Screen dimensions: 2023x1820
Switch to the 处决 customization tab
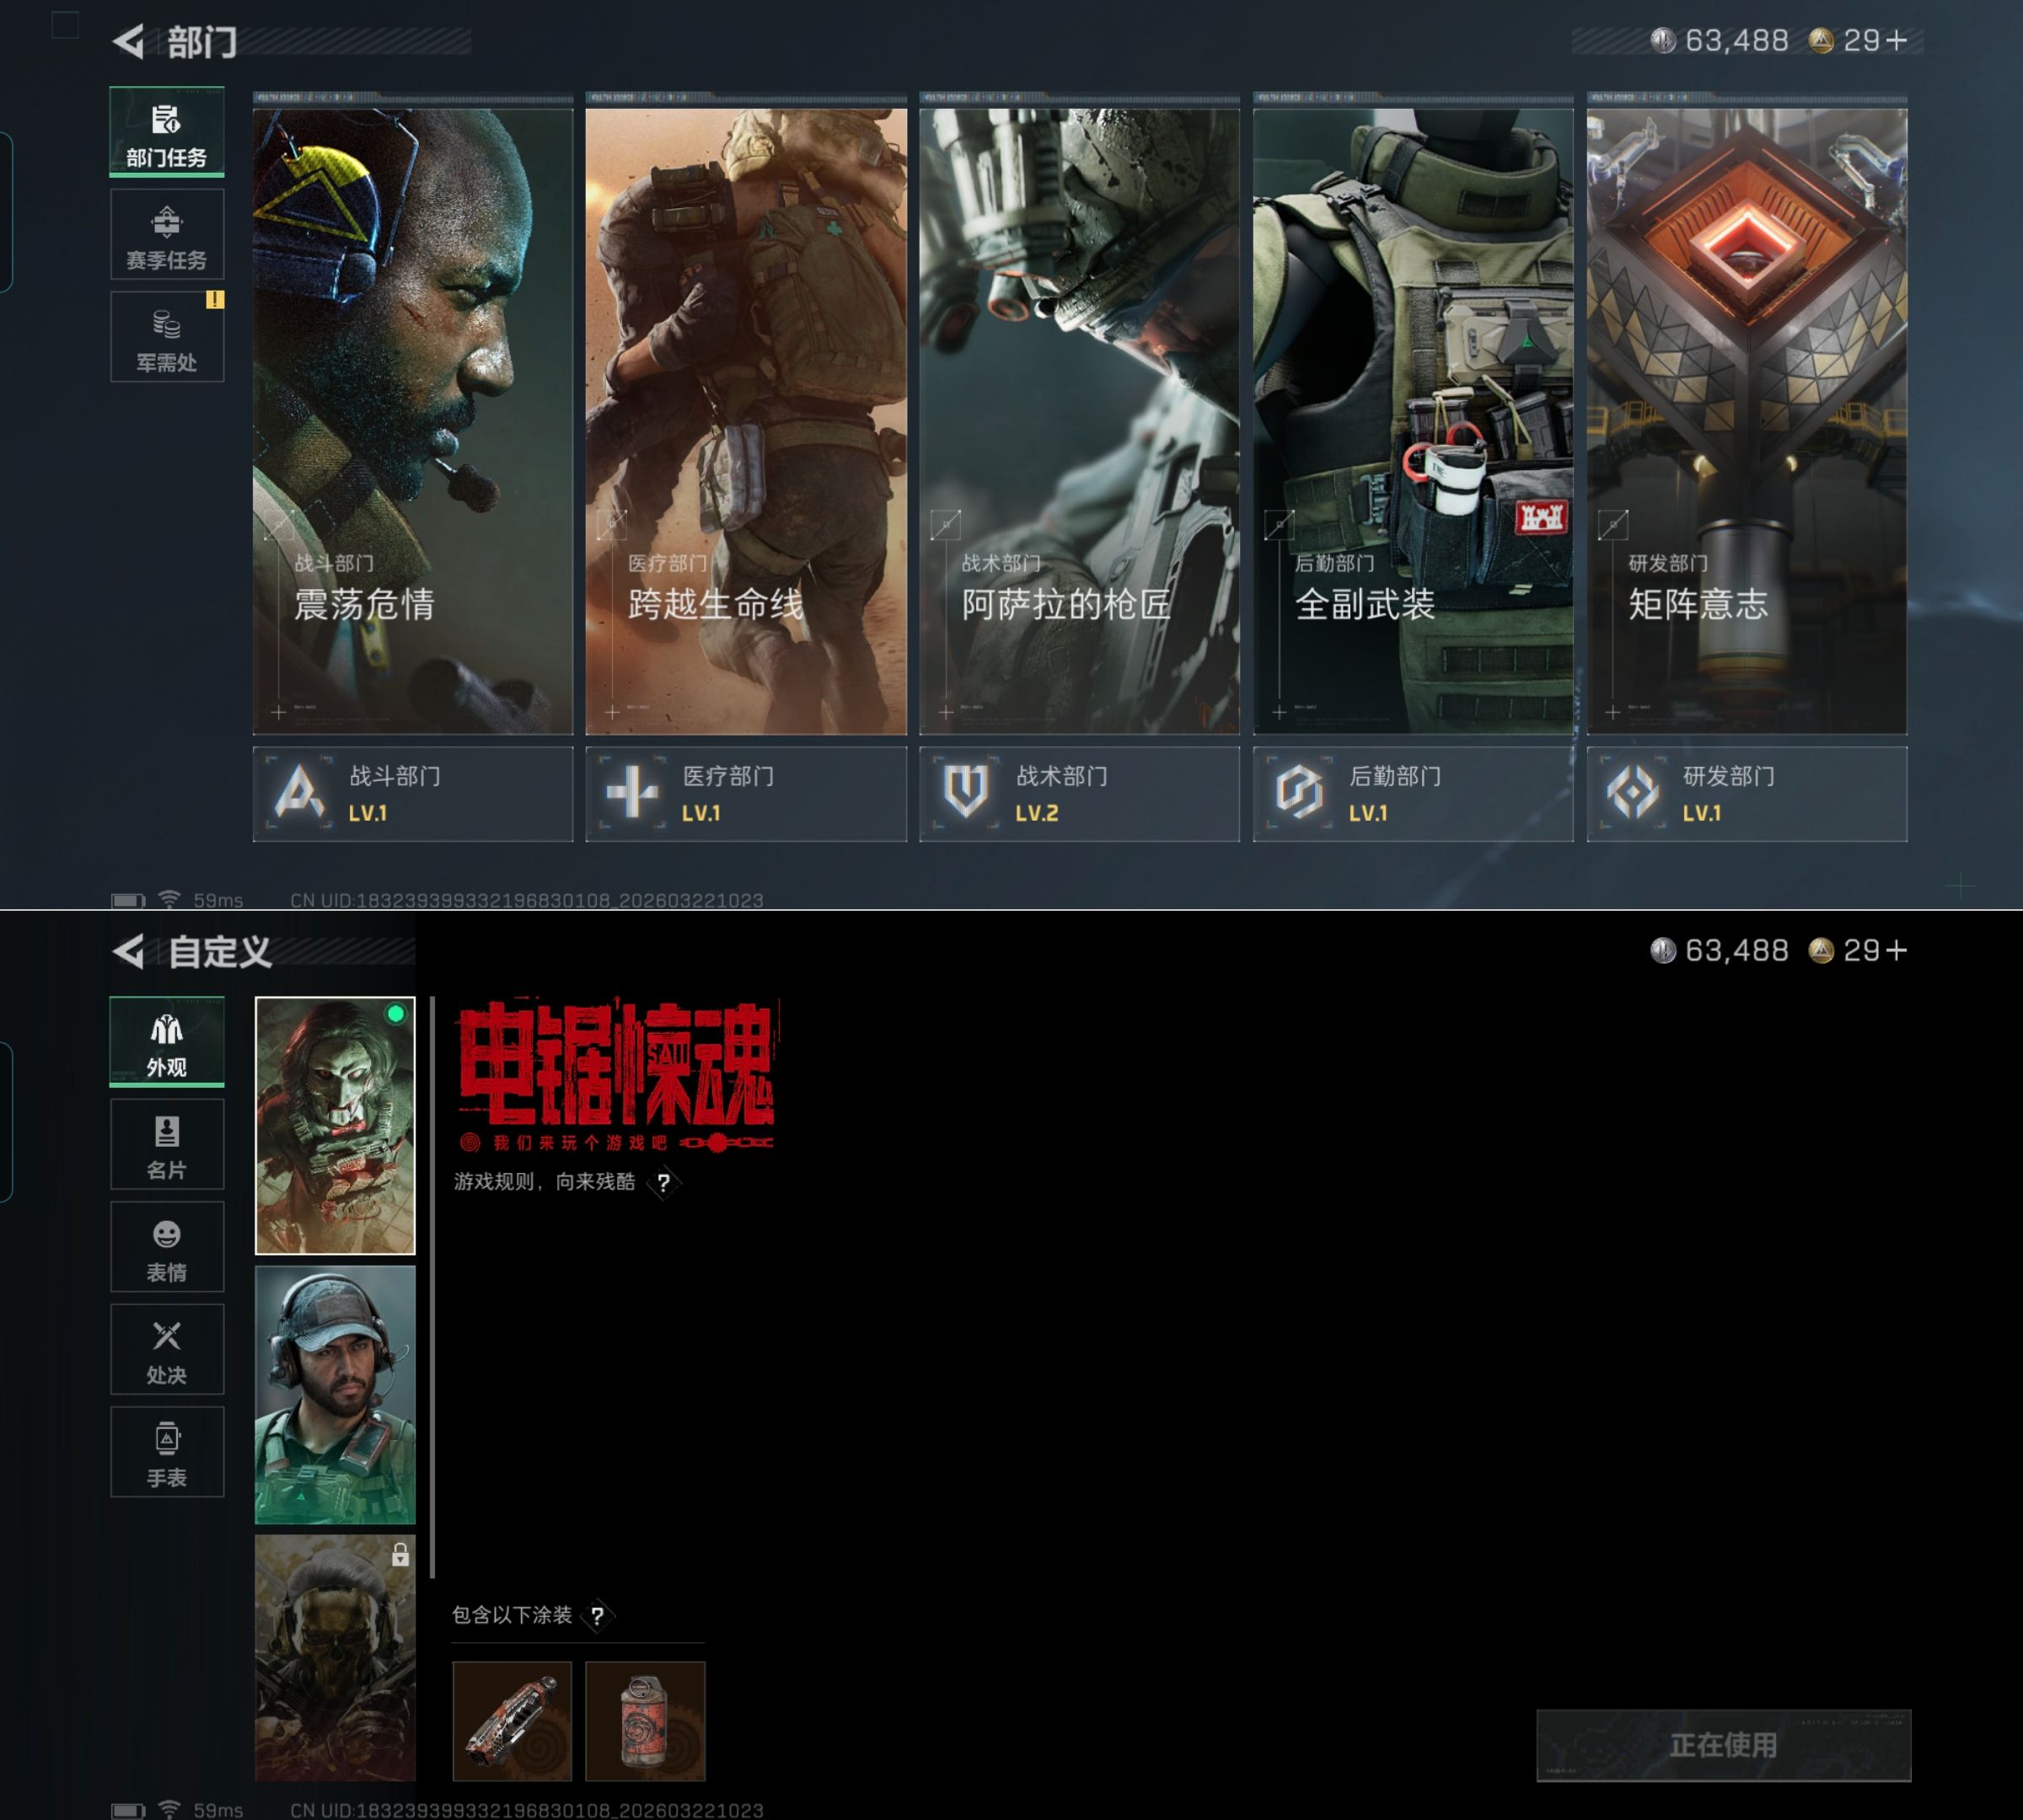click(x=166, y=1350)
